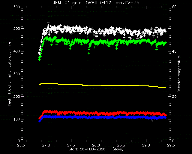Click the Start: 26-FEB-2006 (days) label
The height and width of the screenshot is (154, 192).
[96, 149]
